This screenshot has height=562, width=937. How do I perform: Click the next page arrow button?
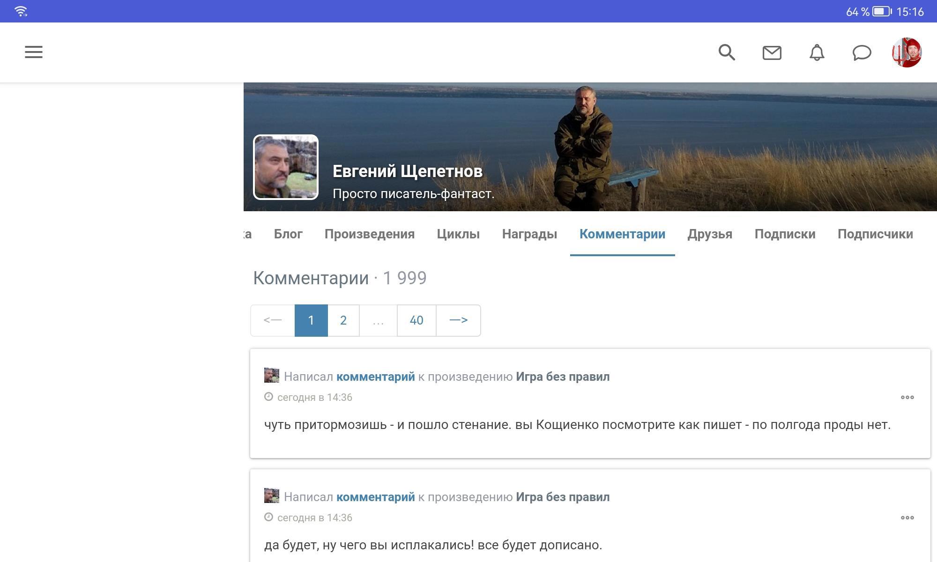coord(458,320)
